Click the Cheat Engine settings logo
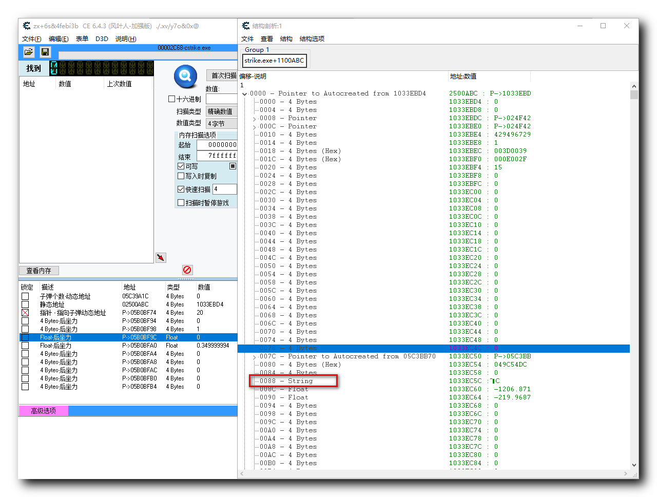The height and width of the screenshot is (497, 657). click(185, 77)
